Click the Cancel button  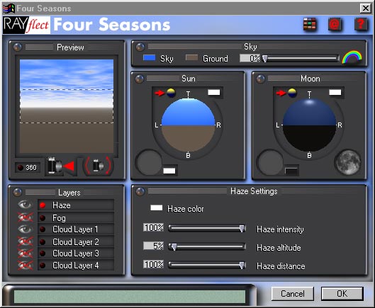[293, 294]
